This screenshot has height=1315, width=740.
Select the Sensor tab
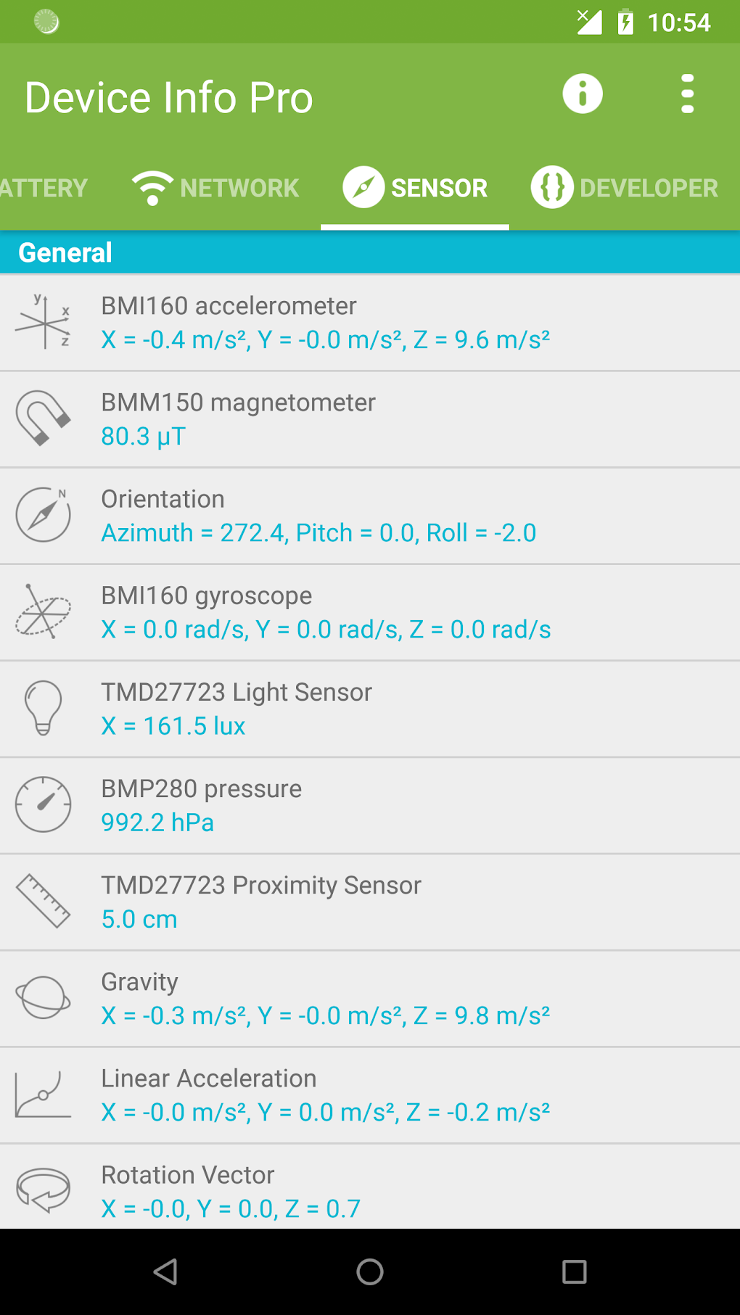(x=415, y=188)
